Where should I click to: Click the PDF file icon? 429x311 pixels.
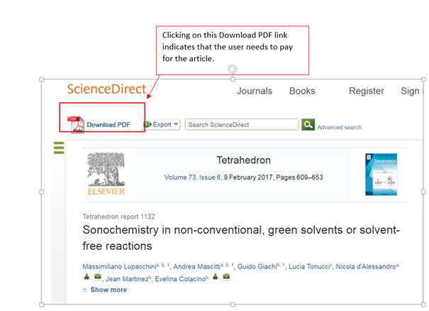pos(75,124)
